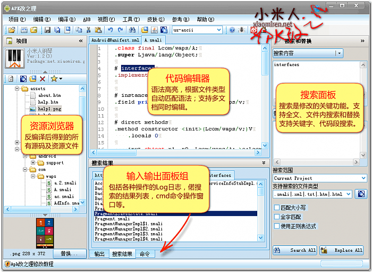Open the 视图(V) menu
This screenshot has height=272, width=372.
click(106, 19)
